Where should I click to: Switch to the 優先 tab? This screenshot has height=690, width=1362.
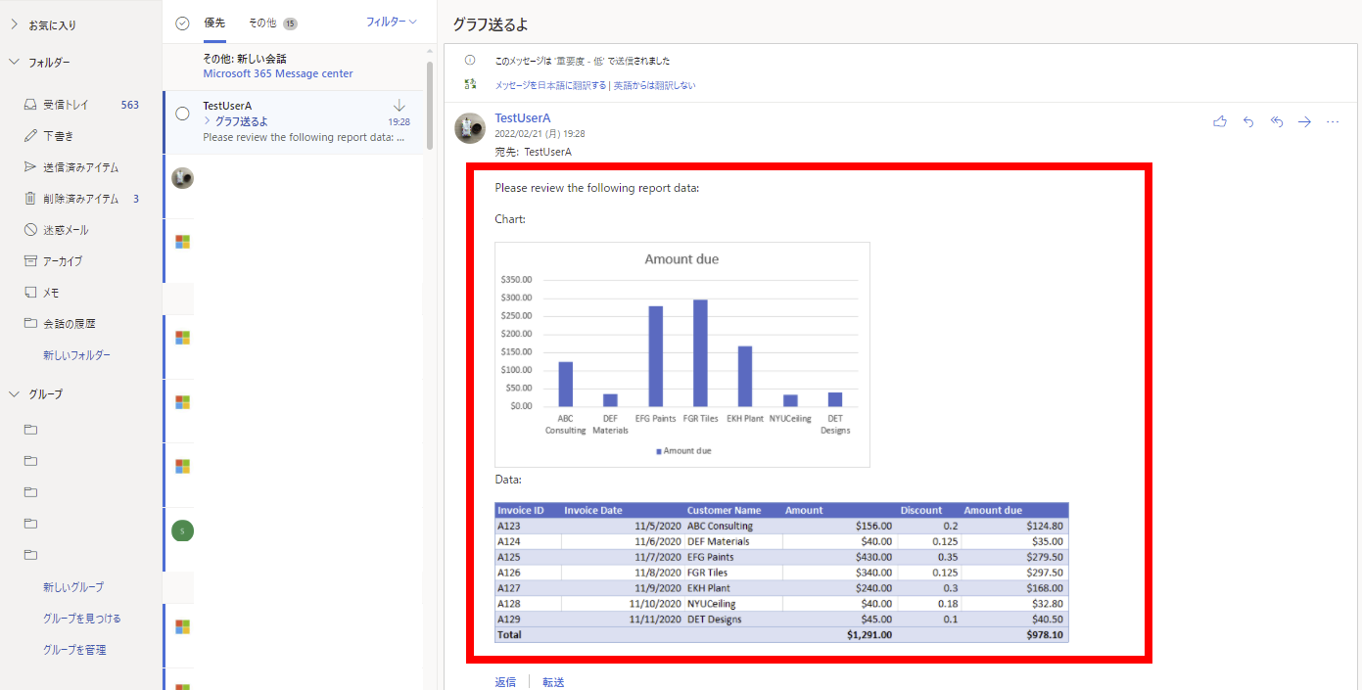(214, 23)
